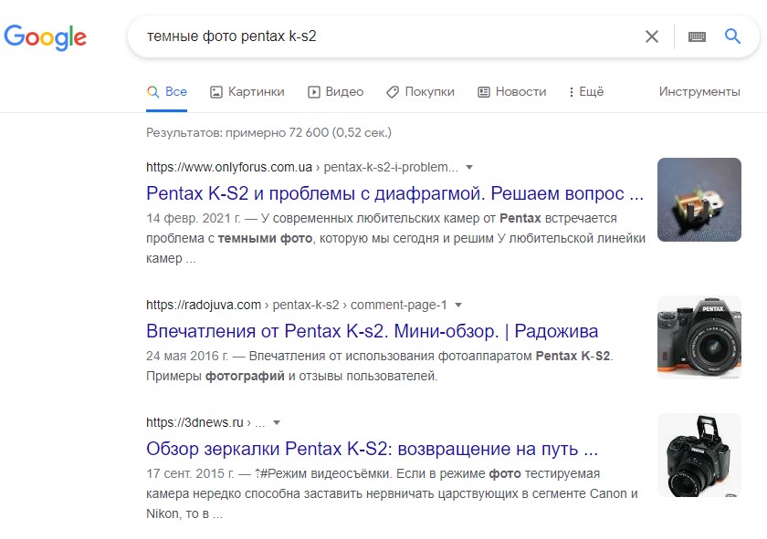Click the blue magnifying glass search icon
Image resolution: width=767 pixels, height=539 pixels.
tap(732, 36)
